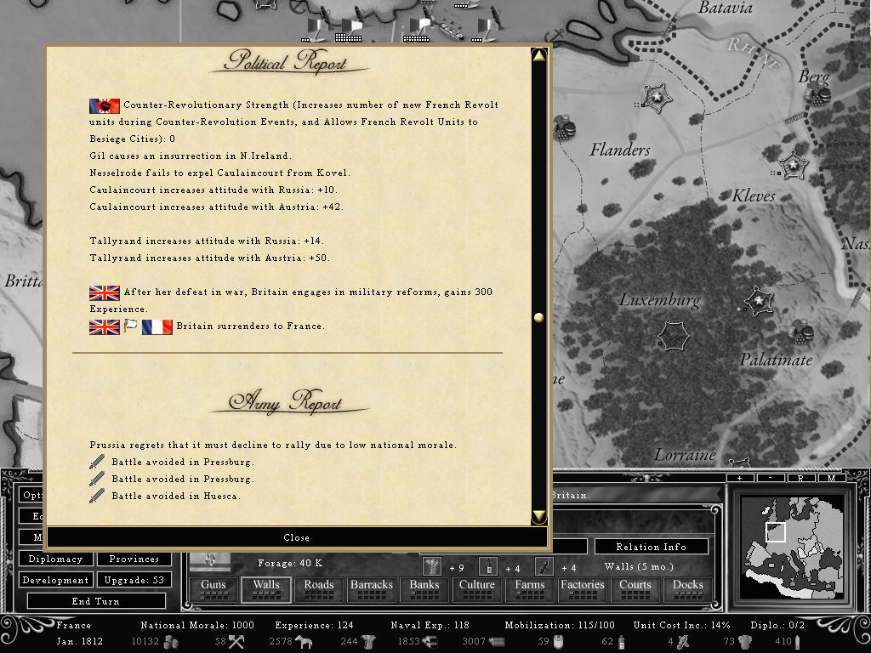Click the Counter-Revolutionary Strength flag icon

tap(105, 105)
